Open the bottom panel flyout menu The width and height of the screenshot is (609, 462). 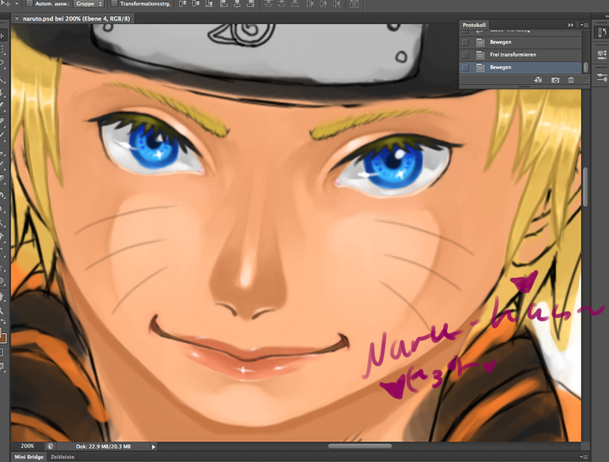(x=583, y=457)
